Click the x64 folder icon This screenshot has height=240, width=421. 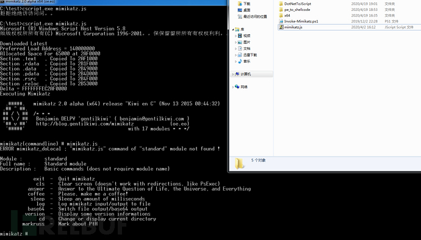[x=281, y=16]
